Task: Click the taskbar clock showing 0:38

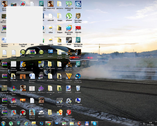Action: [x=150, y=123]
